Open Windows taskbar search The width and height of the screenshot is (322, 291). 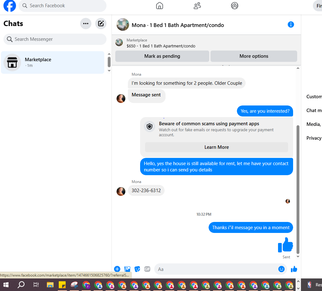point(21,285)
